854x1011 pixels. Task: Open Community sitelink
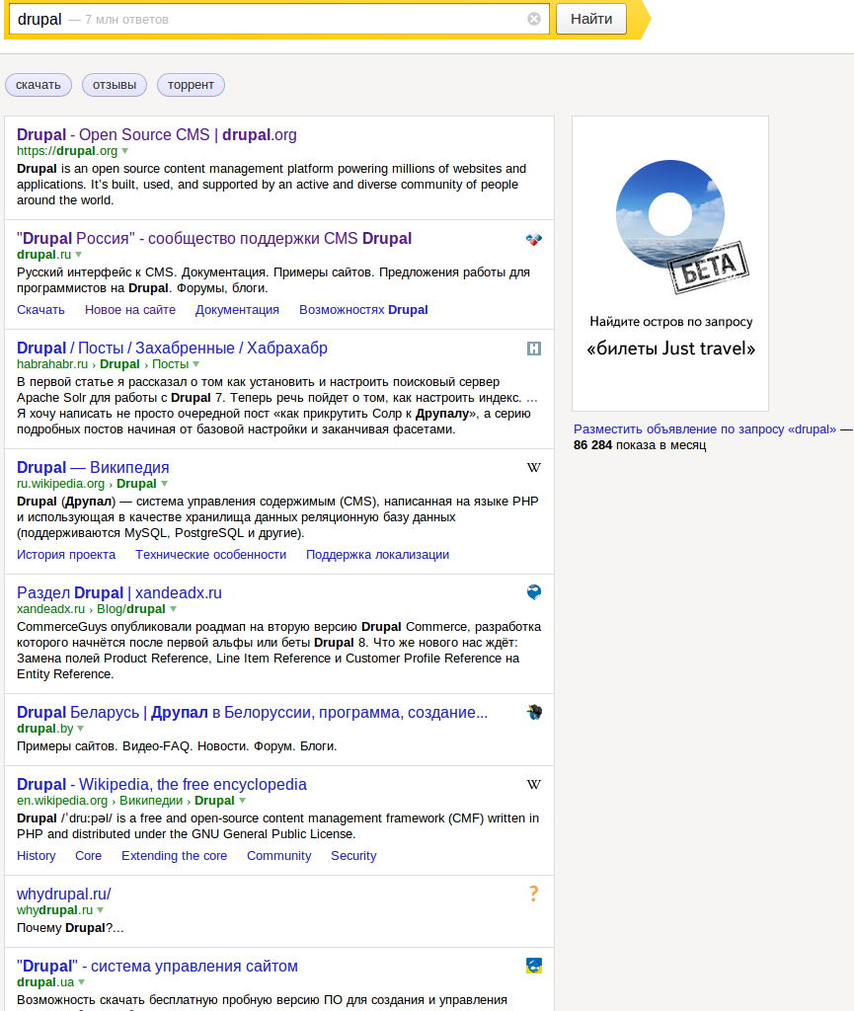pos(279,856)
